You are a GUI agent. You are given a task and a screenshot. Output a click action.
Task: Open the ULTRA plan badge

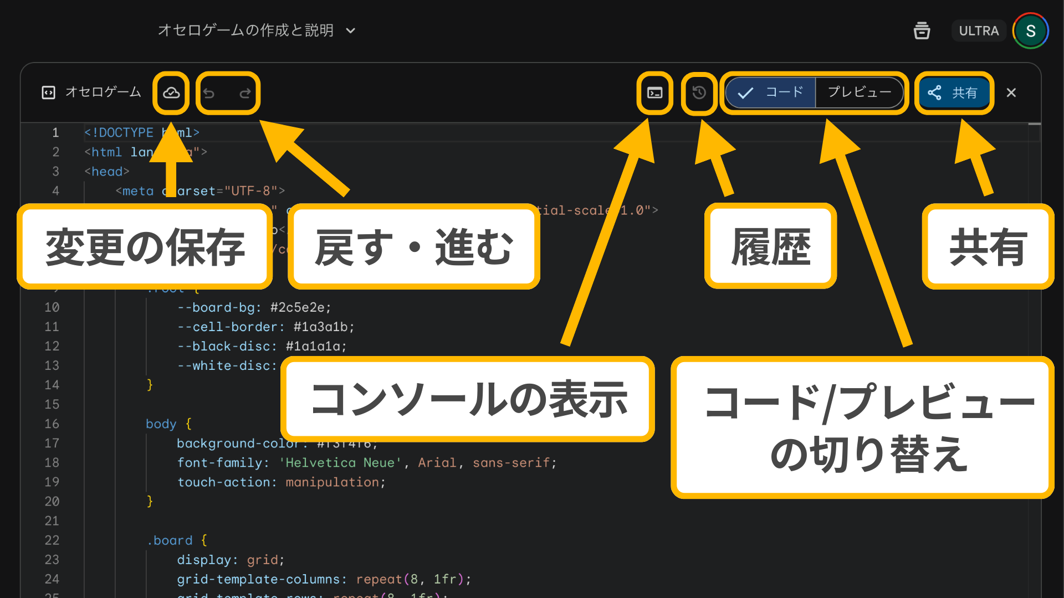(979, 30)
